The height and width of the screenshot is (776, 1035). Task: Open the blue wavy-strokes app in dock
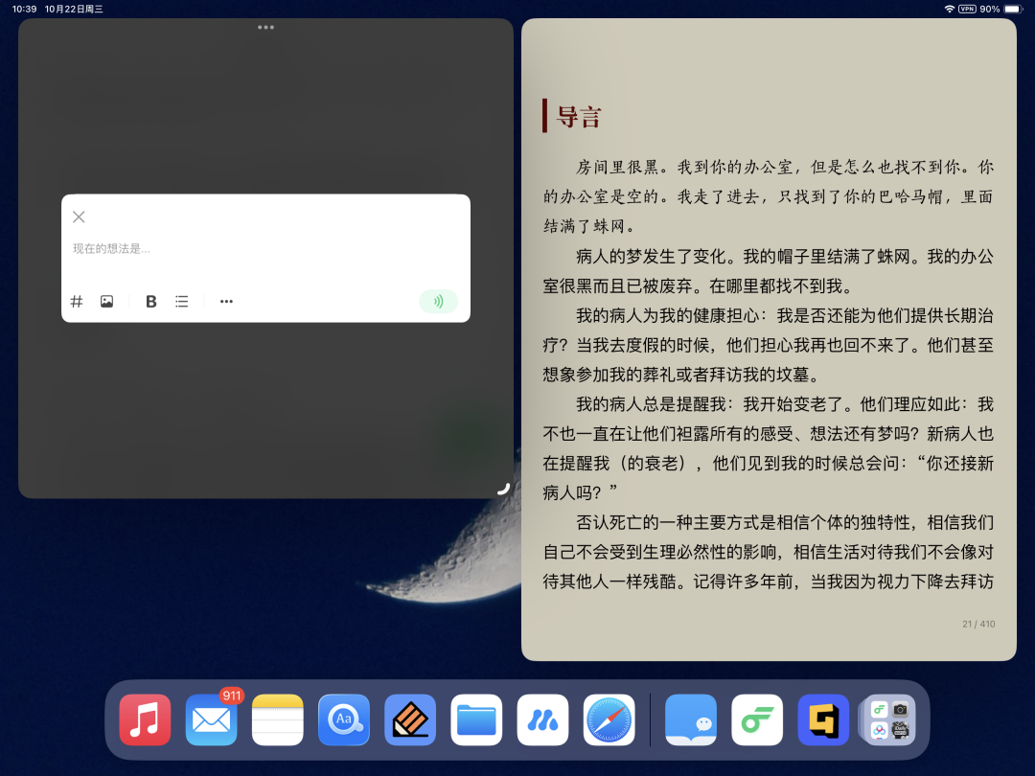542,719
